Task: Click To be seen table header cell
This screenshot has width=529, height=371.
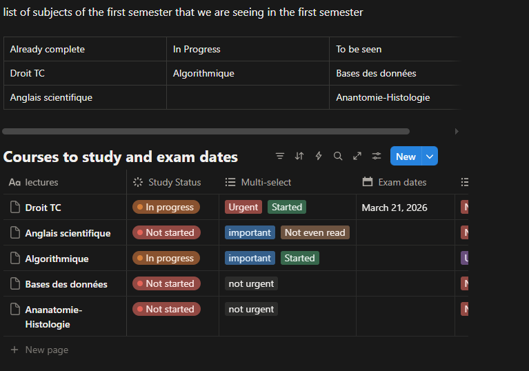Action: tap(395, 49)
